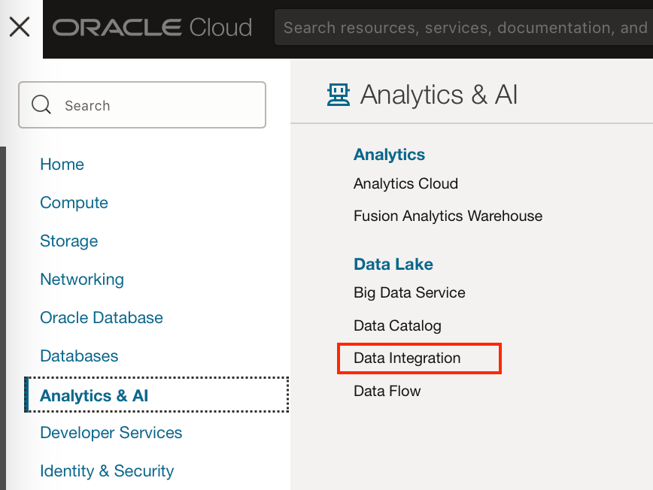Open the Data Catalog service
653x490 pixels.
(397, 325)
